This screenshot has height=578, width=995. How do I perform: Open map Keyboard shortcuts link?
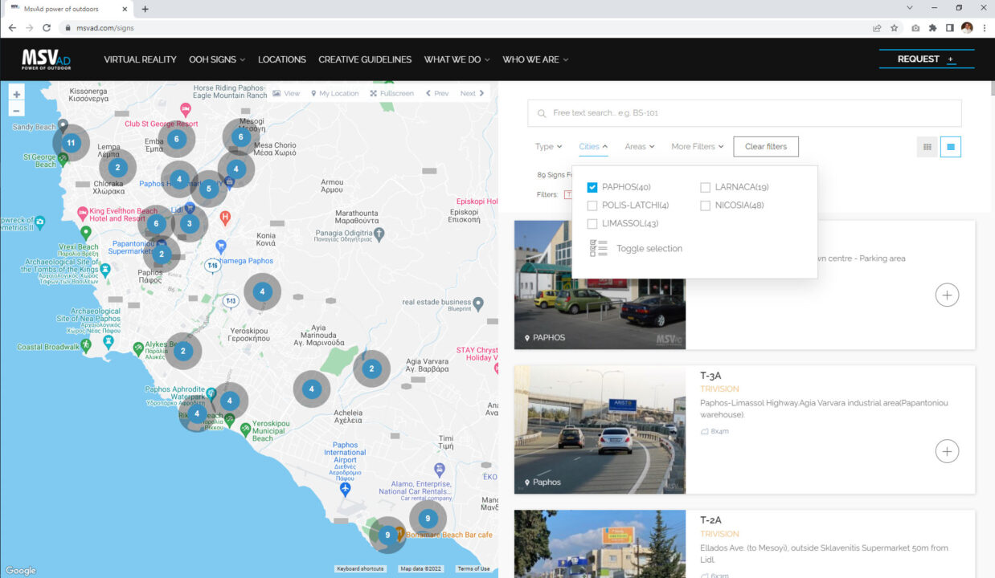coord(360,568)
